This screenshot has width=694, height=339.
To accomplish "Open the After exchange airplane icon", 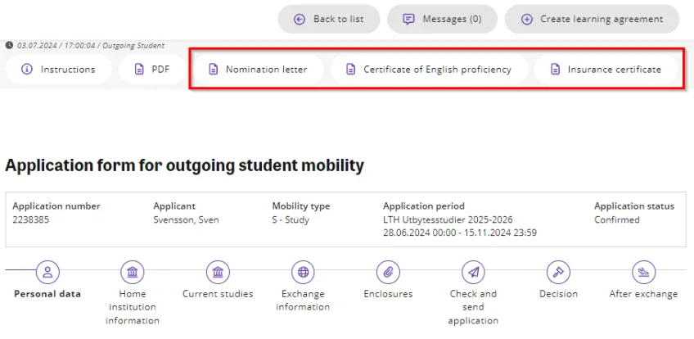I will pos(643,272).
